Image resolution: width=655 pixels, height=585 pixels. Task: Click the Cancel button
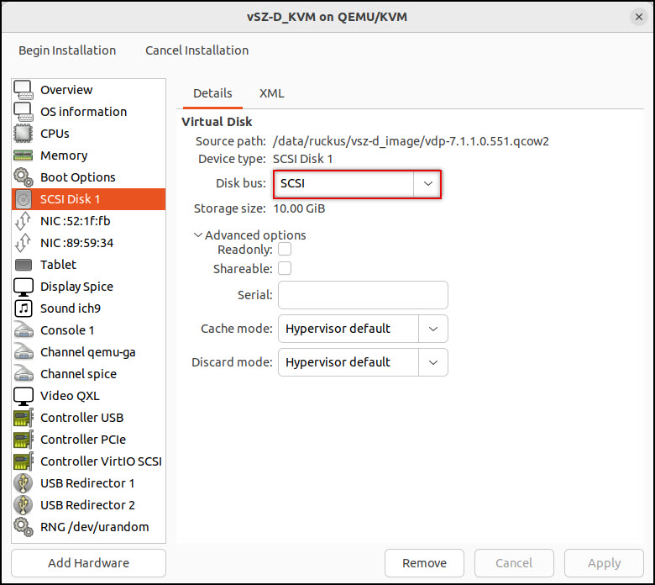coord(514,563)
